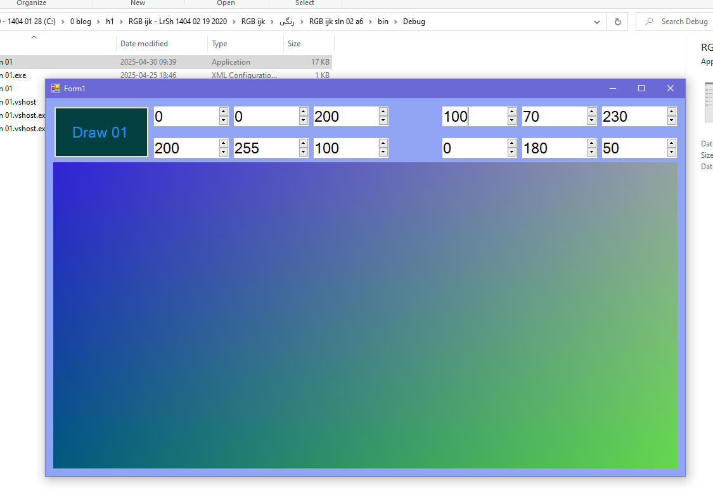This screenshot has height=490, width=713.
Task: Select the XML Configuration file row
Action: [166, 75]
